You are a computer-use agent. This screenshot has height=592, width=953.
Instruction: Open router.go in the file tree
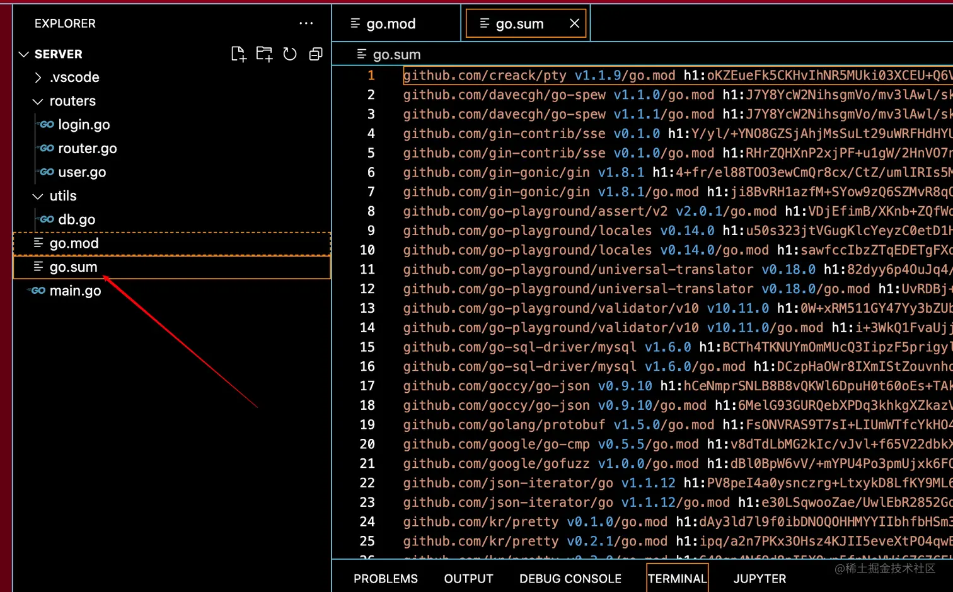pyautogui.click(x=88, y=149)
